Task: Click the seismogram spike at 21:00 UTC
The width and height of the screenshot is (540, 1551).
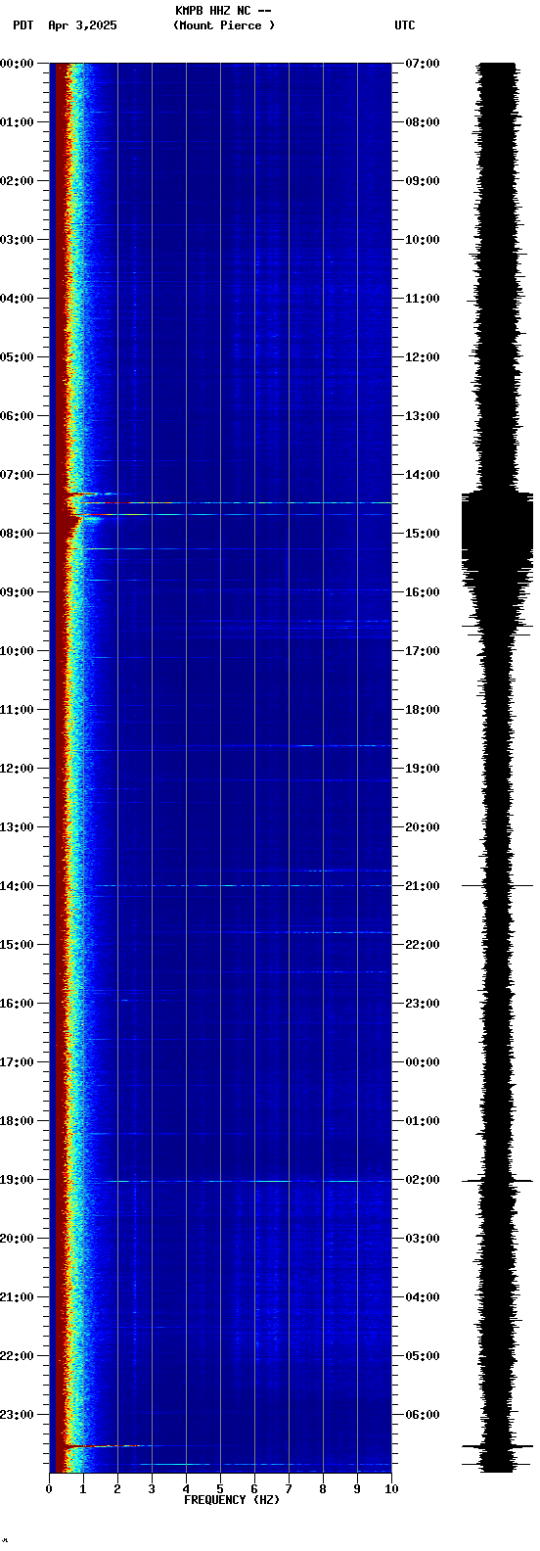Action: tap(497, 885)
